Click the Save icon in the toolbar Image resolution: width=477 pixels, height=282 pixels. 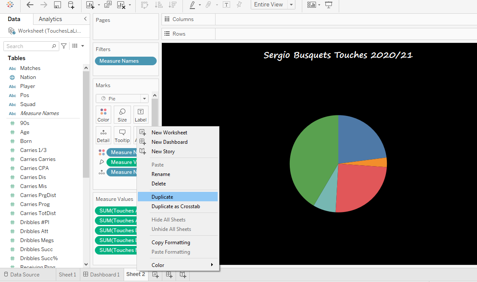[x=57, y=5]
